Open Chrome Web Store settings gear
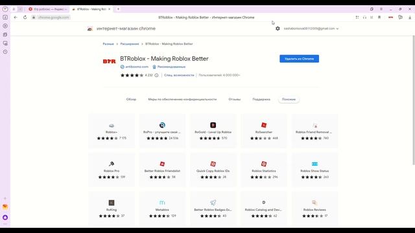415x233 pixels. click(x=278, y=28)
